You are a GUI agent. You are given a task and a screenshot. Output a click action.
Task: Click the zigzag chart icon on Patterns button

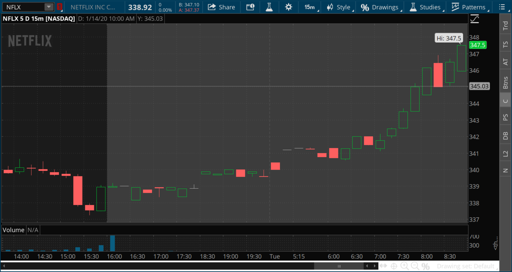coord(455,7)
